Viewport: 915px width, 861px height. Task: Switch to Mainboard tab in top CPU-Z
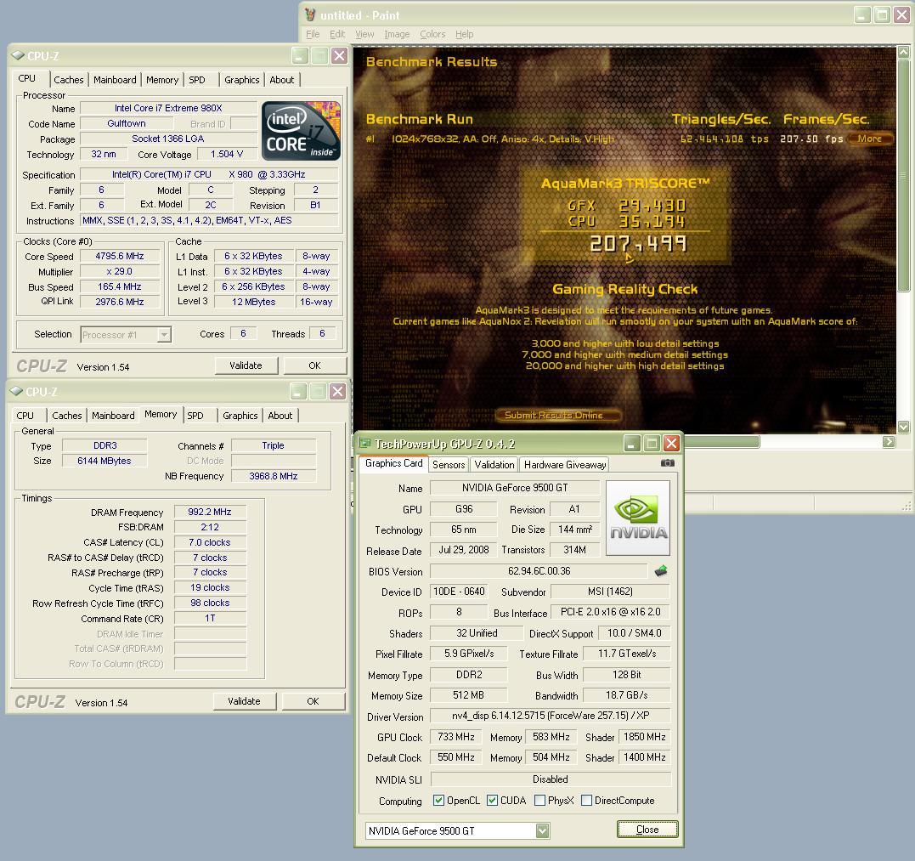point(115,80)
